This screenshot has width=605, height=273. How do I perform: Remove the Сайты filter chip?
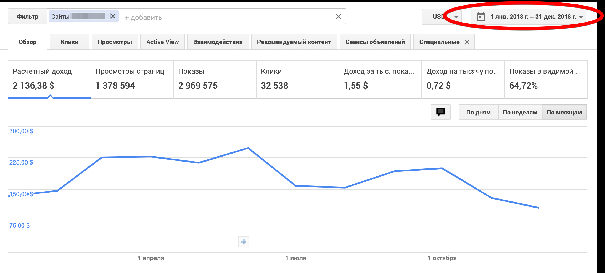(113, 17)
